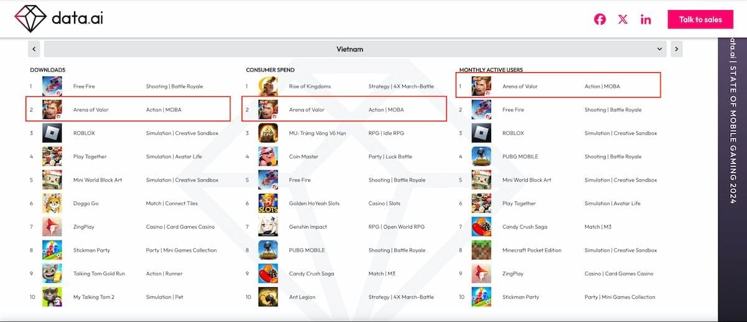Click My Talking Tom 2 game name
Screen dimensions: 747x322
coord(94,297)
